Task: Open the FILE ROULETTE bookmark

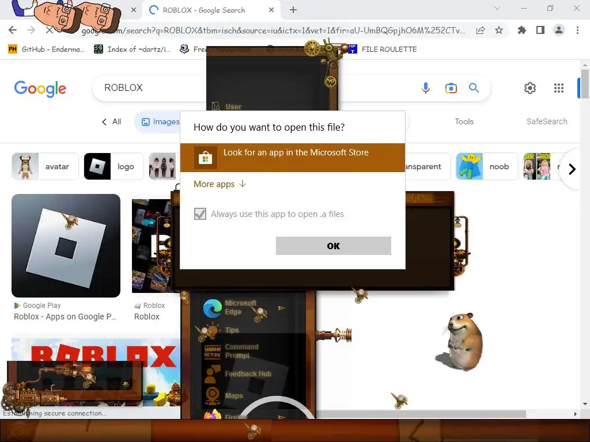Action: point(383,49)
